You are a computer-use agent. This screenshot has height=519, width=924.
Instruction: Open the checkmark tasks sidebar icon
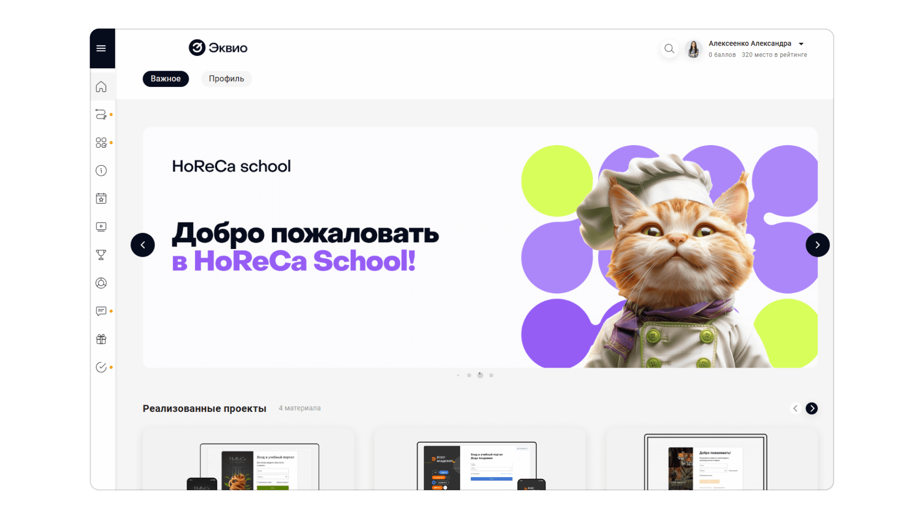click(101, 367)
